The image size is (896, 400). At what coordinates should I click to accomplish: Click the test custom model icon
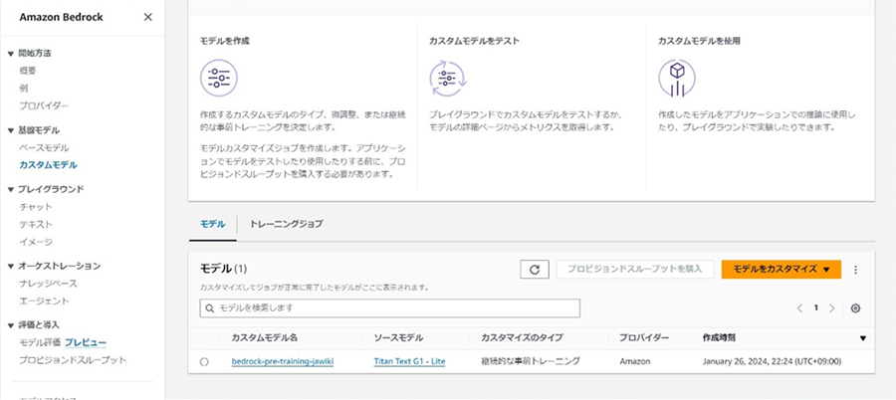[x=448, y=79]
